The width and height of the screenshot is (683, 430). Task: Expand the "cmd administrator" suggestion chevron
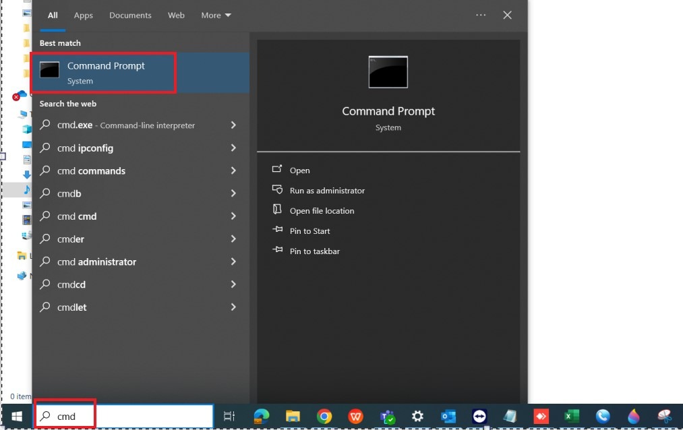(x=233, y=262)
